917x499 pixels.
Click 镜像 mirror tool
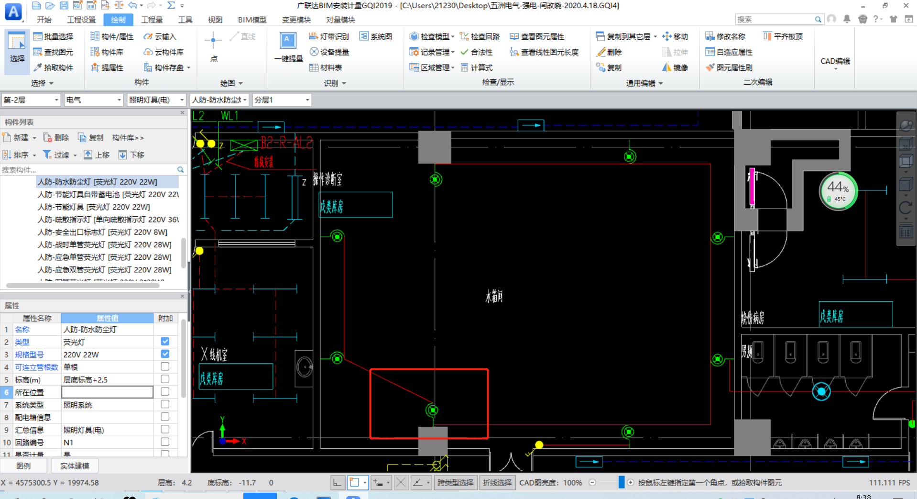pos(675,67)
